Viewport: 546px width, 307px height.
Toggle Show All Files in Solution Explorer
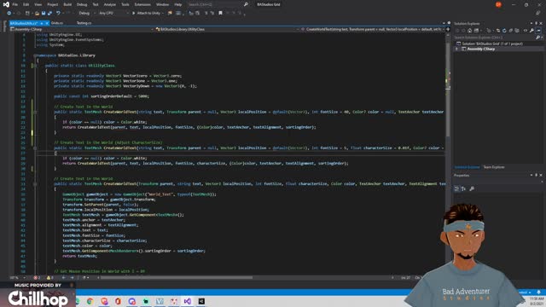(x=518, y=31)
